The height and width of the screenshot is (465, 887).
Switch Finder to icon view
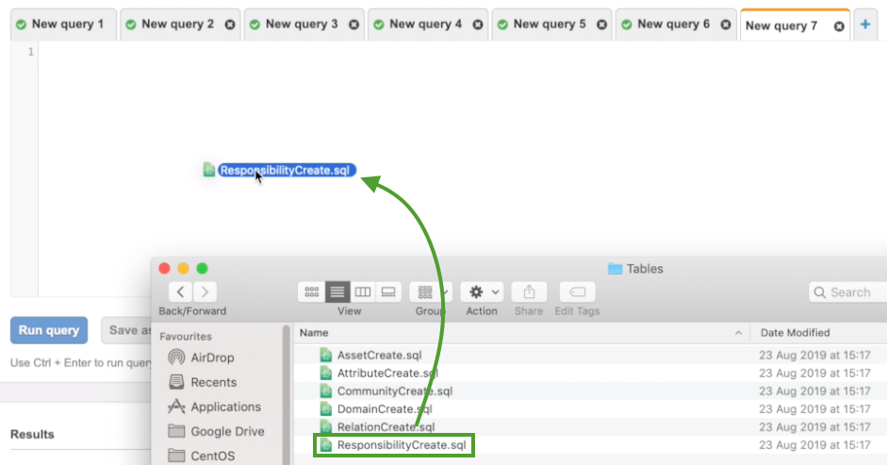(x=312, y=292)
